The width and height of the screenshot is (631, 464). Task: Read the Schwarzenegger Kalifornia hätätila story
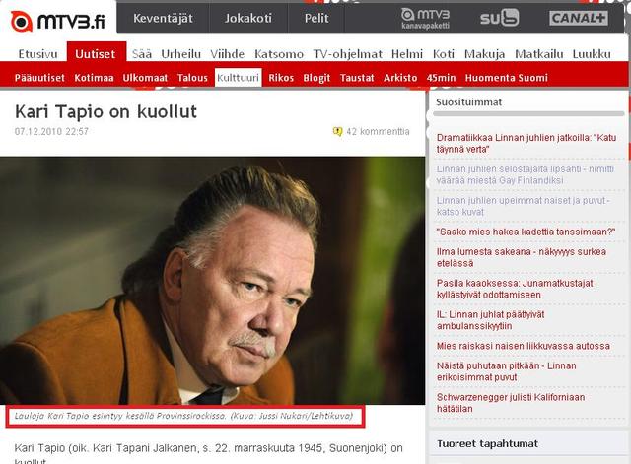point(511,403)
